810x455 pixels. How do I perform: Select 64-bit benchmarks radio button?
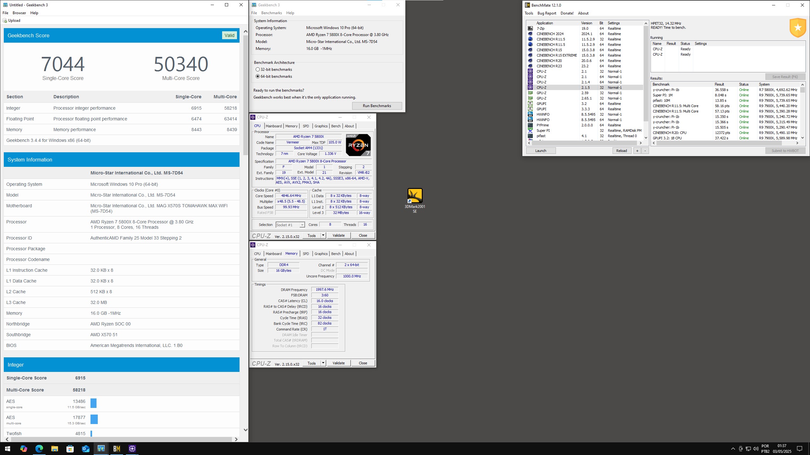pos(258,76)
